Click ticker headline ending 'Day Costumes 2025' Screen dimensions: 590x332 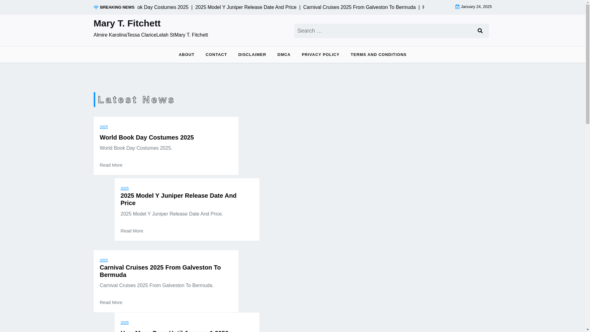[x=163, y=7]
